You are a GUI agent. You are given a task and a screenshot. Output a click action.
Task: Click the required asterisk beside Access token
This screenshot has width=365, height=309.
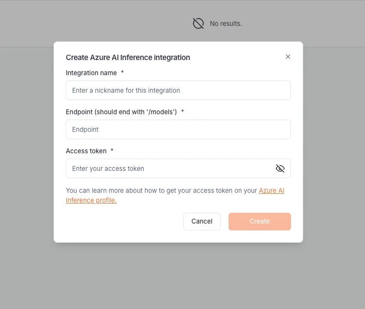click(112, 150)
